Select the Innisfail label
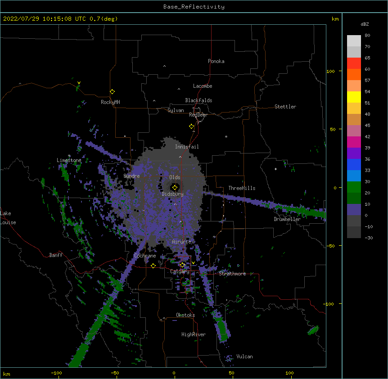This screenshot has height=379, width=388. 187,147
